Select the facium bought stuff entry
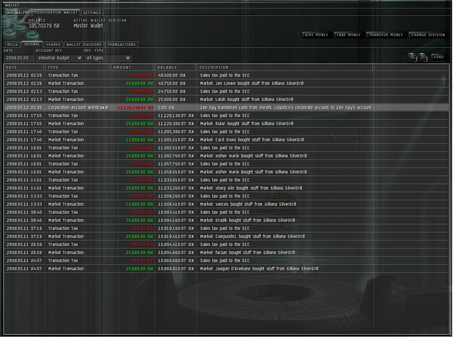Viewport: 453px width, 338px height. pos(248,253)
